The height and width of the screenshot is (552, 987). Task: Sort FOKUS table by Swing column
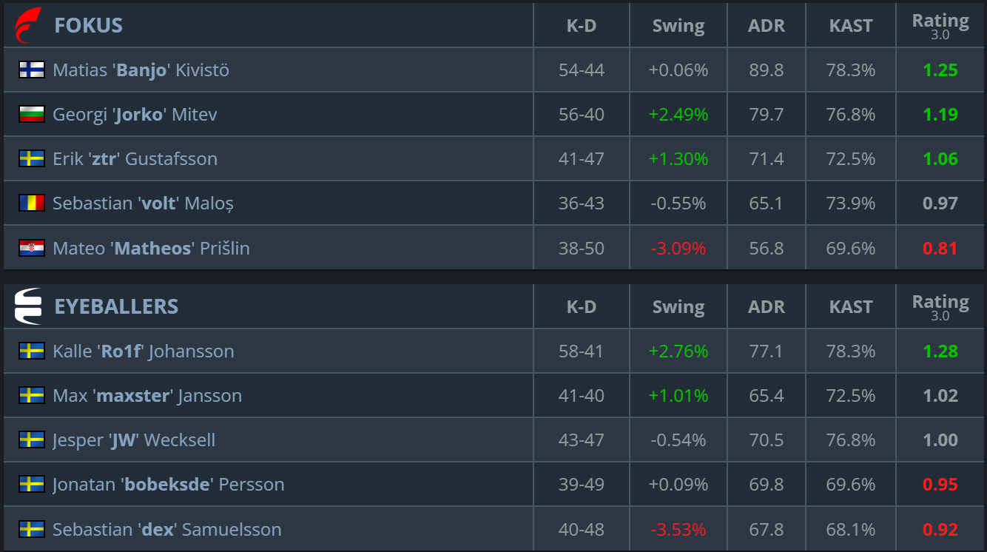pyautogui.click(x=678, y=26)
